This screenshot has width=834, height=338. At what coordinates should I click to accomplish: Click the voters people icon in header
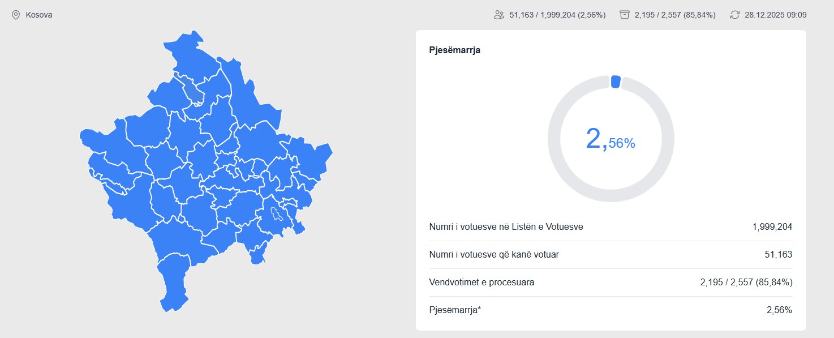[498, 15]
